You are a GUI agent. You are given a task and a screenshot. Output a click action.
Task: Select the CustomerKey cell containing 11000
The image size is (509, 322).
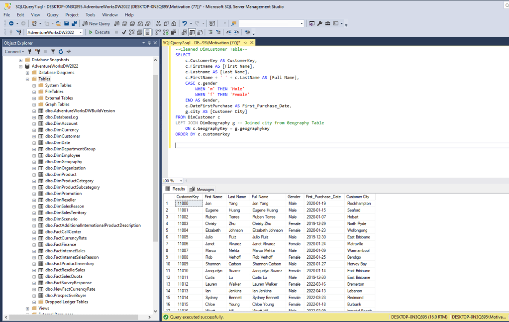tap(188, 204)
